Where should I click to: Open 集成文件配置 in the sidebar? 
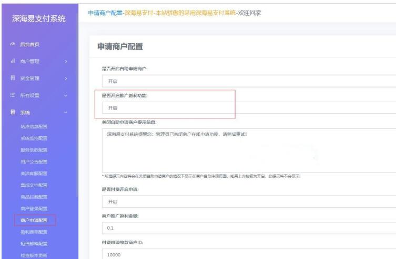tap(34, 185)
